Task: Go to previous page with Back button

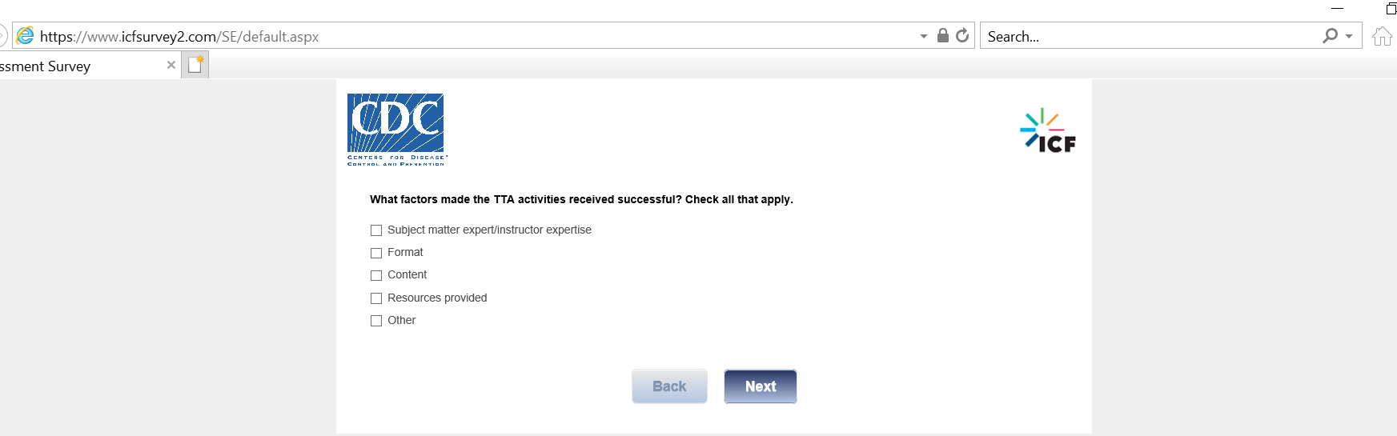Action: click(669, 386)
